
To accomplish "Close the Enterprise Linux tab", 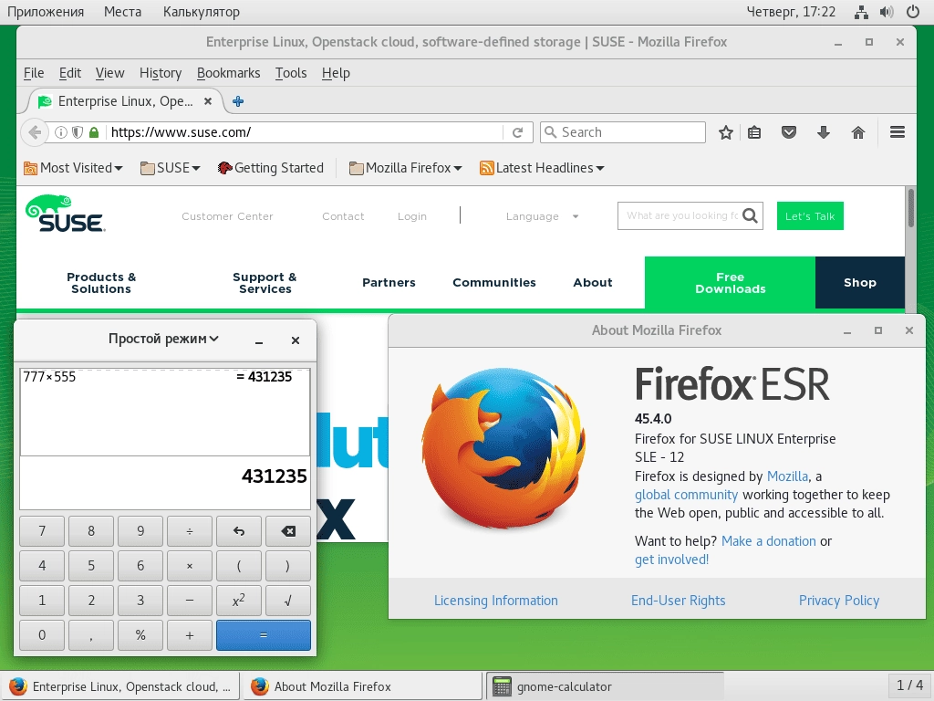I will tap(208, 101).
